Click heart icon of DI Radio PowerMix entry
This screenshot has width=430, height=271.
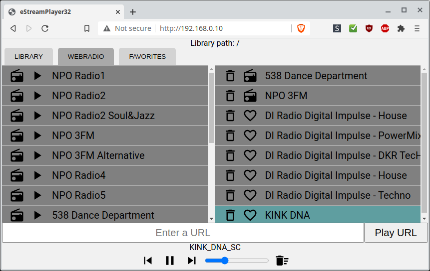(x=250, y=135)
